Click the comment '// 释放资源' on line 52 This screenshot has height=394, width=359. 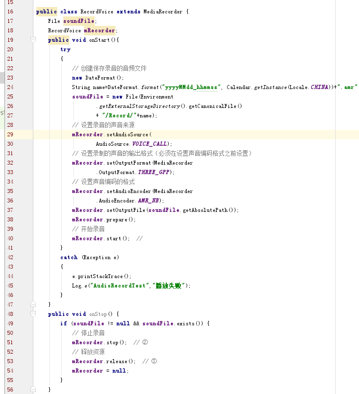(x=88, y=352)
